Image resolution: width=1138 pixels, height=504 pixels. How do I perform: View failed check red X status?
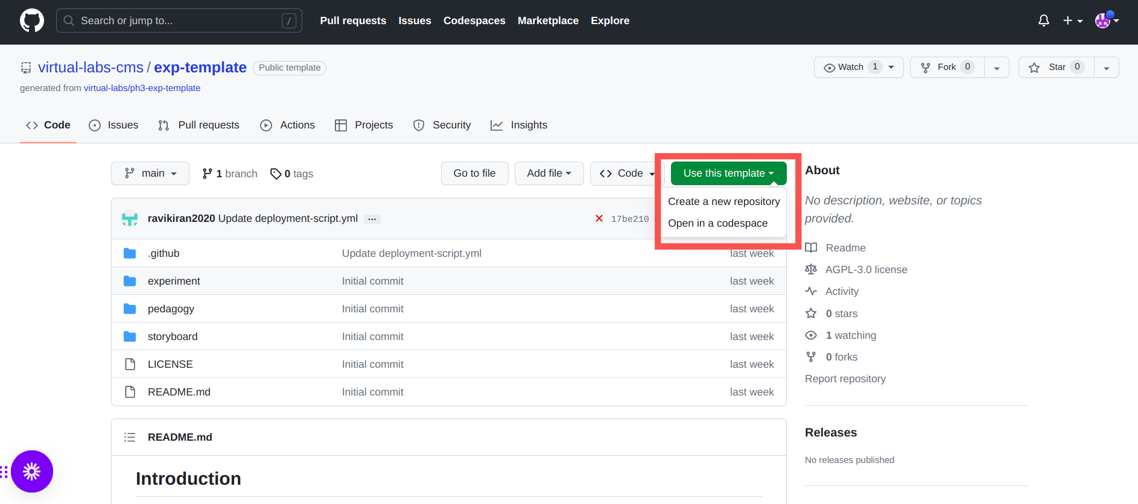(599, 218)
